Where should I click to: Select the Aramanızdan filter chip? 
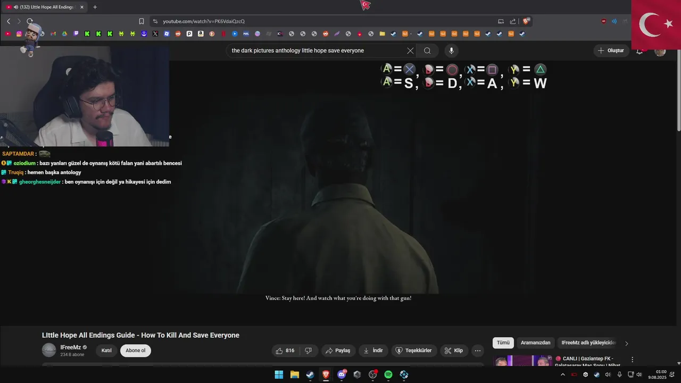[x=536, y=343]
